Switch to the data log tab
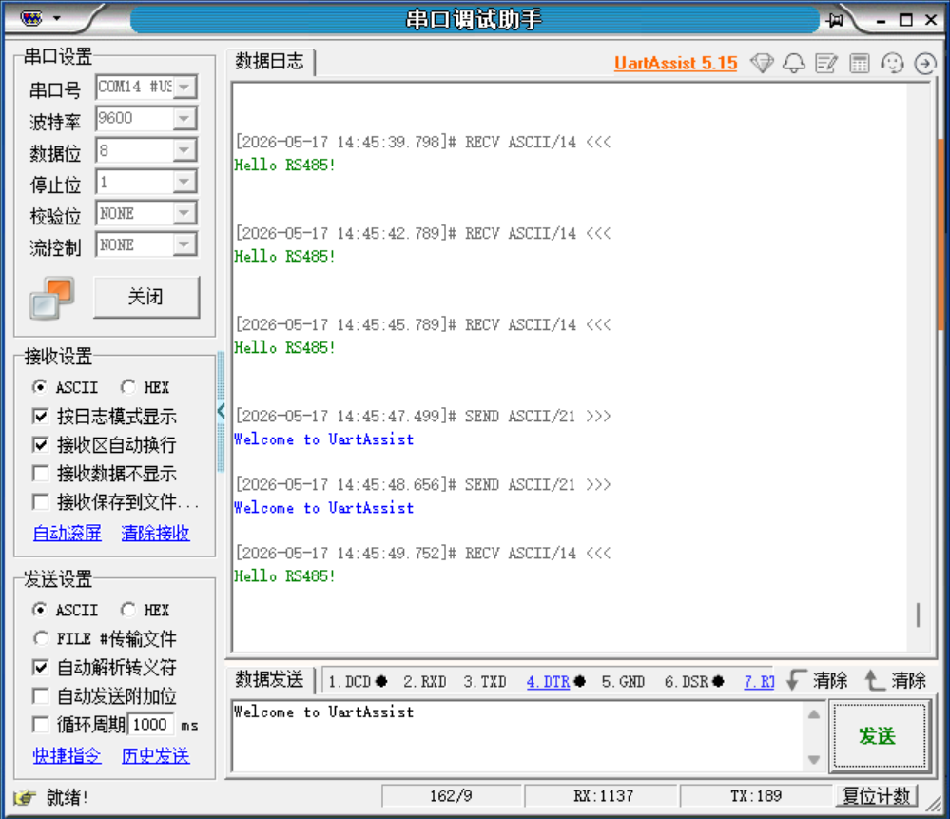The height and width of the screenshot is (819, 950). 270,61
